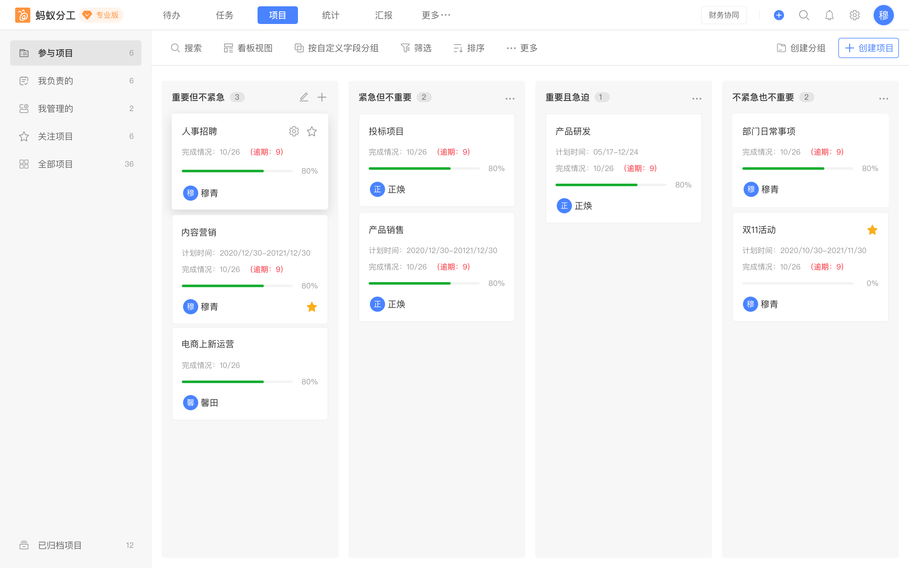Open the 双11活动 project title

759,229
